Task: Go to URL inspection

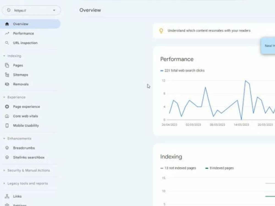Action: pos(30,43)
